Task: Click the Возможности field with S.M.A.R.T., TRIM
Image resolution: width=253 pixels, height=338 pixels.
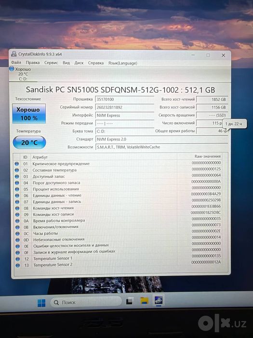Action: tap(161, 147)
